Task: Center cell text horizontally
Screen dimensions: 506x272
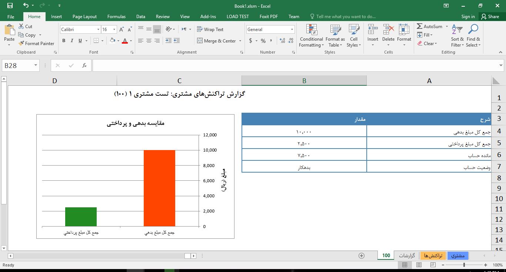Action: 149,41
